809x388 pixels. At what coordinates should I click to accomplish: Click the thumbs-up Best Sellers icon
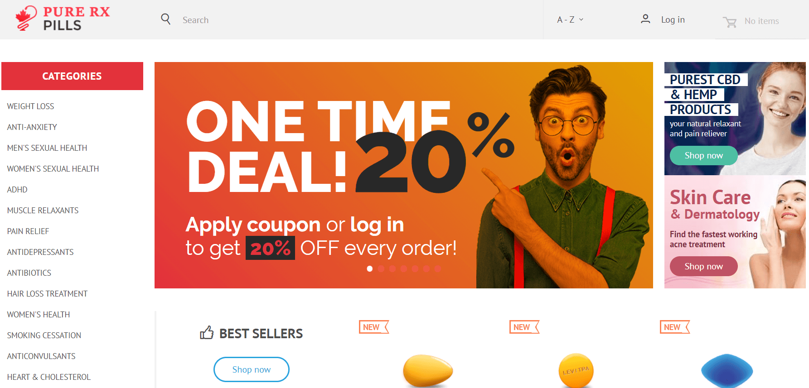tap(207, 333)
